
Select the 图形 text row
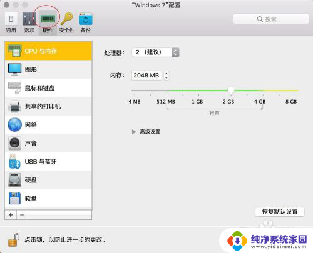(48, 69)
